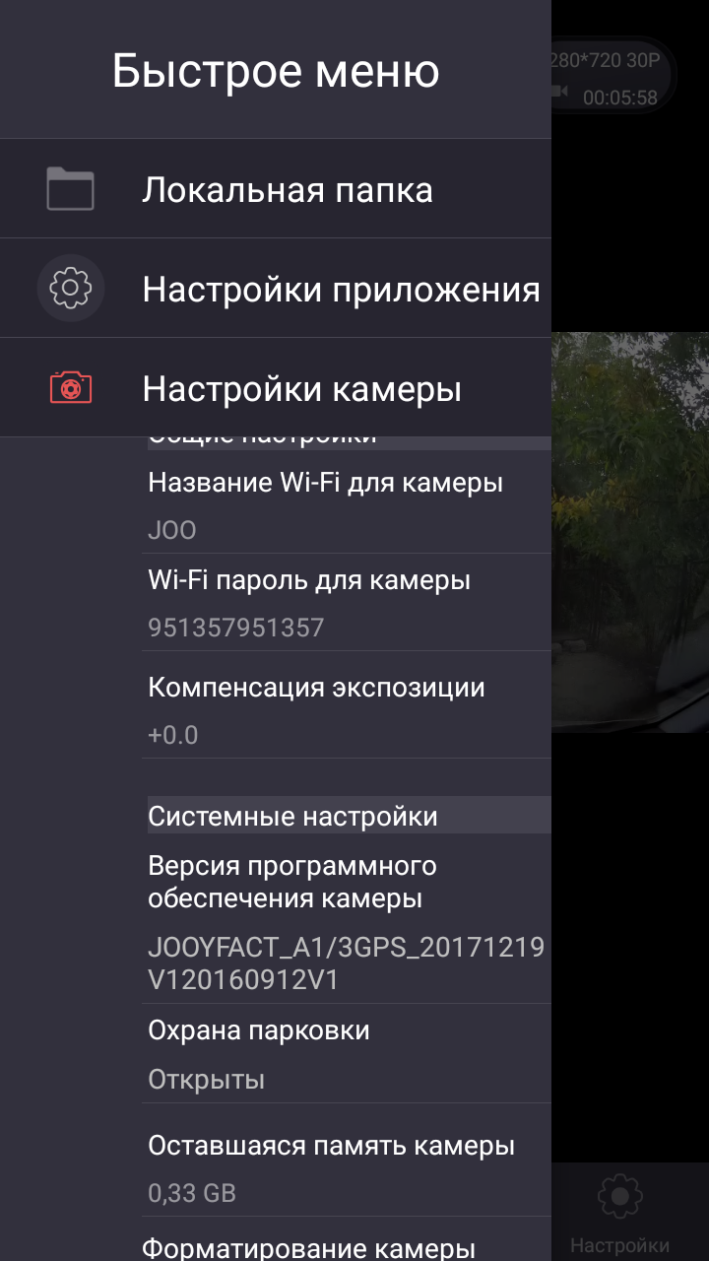Choose Настройки камеры menu entry
Viewport: 709px width, 1261px height.
276,388
